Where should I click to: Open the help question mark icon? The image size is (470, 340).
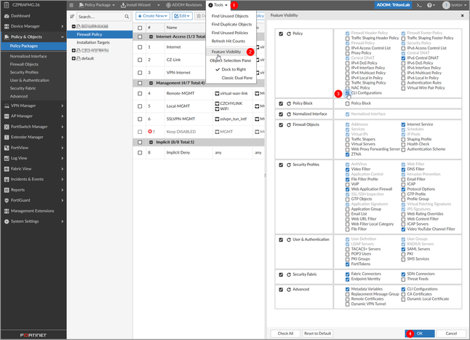[429, 5]
